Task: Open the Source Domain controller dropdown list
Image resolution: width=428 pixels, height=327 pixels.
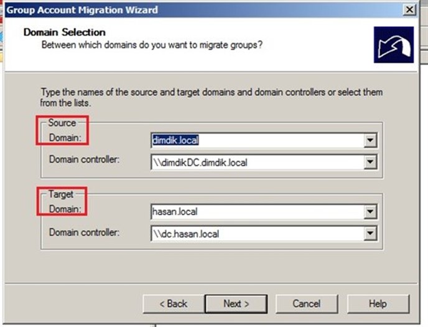Action: (370, 162)
